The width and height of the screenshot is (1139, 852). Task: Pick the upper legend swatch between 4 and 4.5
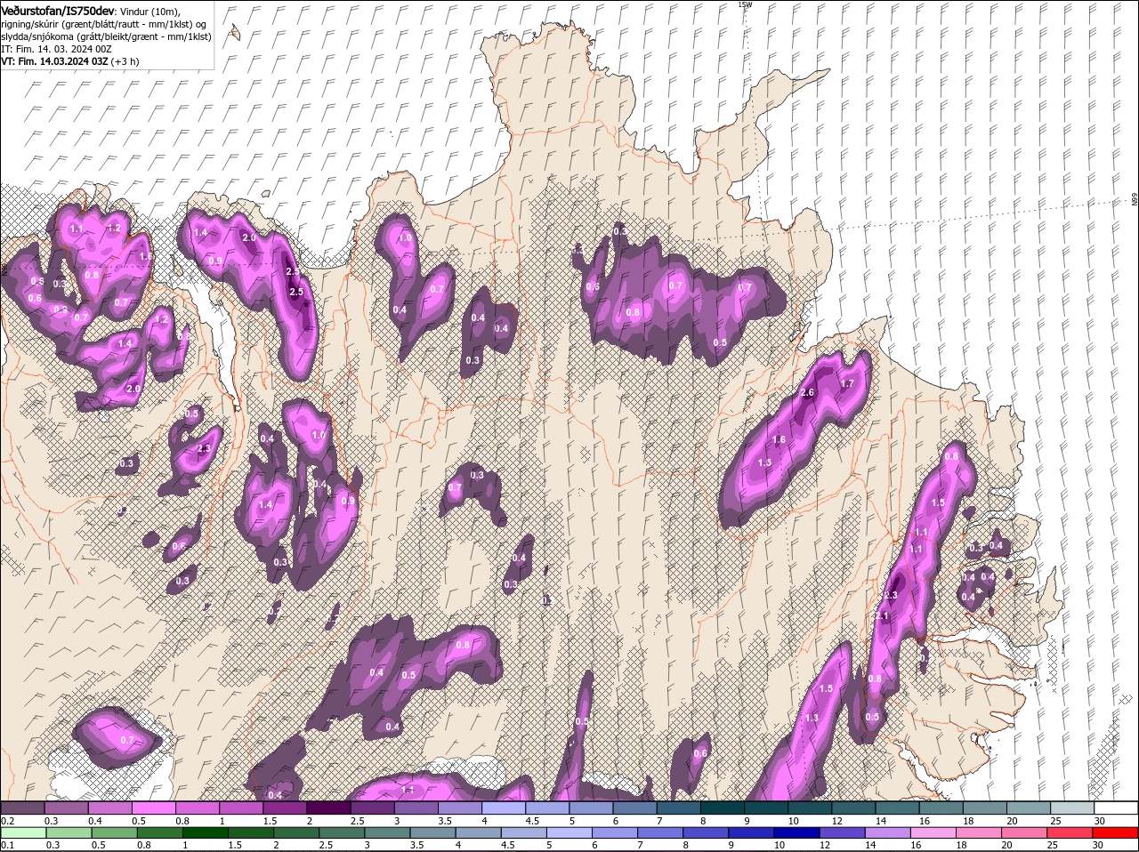point(503,808)
